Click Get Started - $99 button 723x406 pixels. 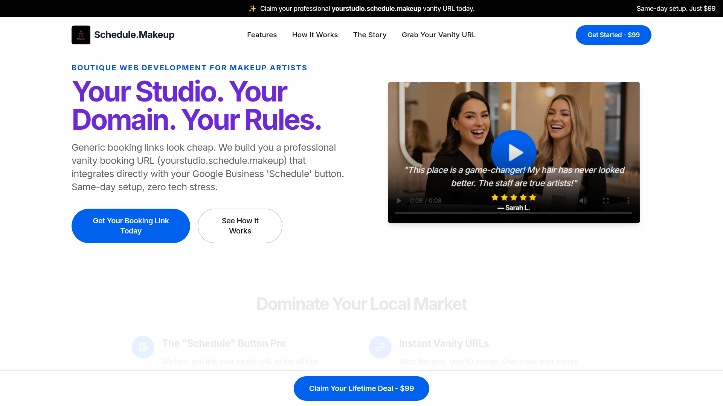[x=613, y=35]
